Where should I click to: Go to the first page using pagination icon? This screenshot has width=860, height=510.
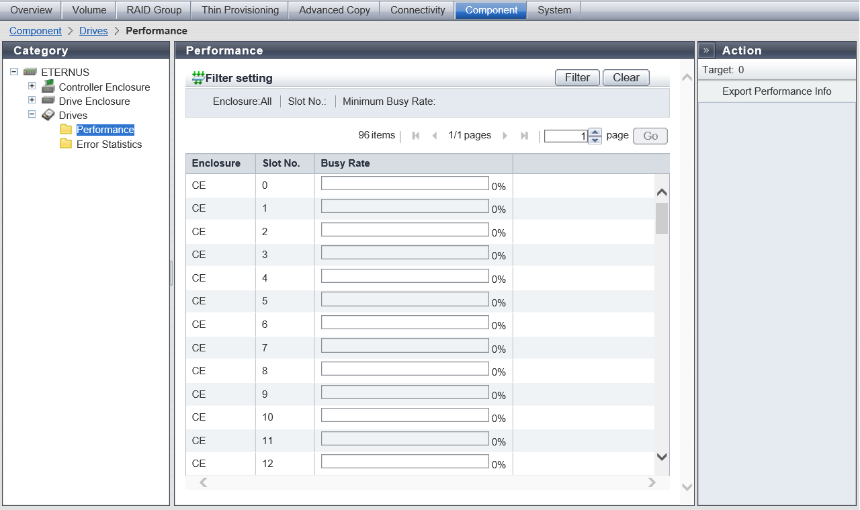coord(416,136)
